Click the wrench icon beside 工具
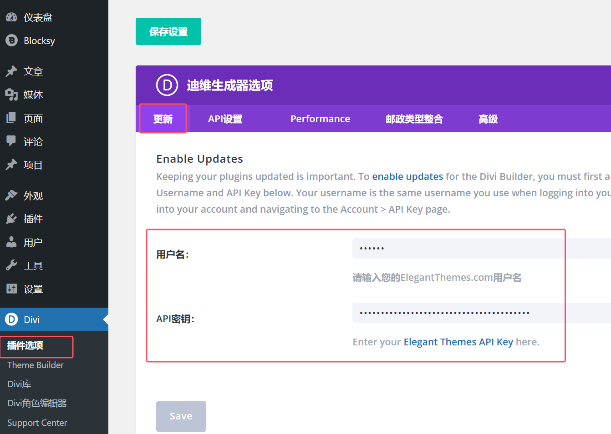611x434 pixels. [11, 265]
